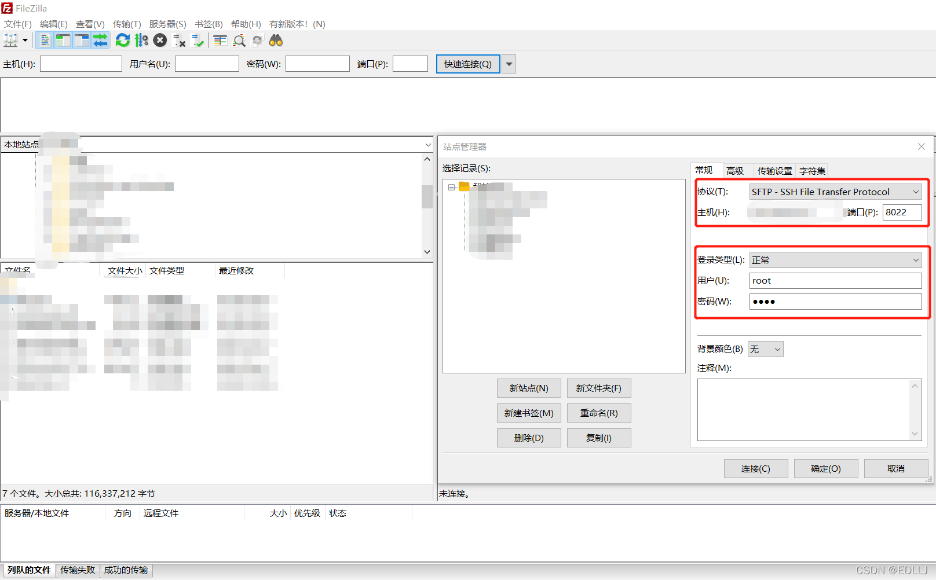
Task: Disconnect from server toolbar icon
Action: click(x=179, y=41)
